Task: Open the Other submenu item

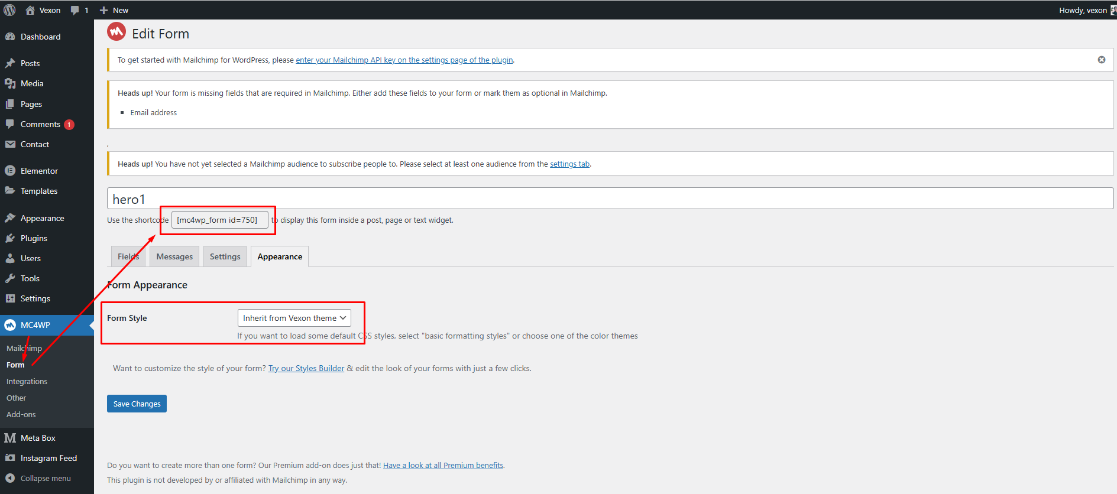Action: (17, 398)
